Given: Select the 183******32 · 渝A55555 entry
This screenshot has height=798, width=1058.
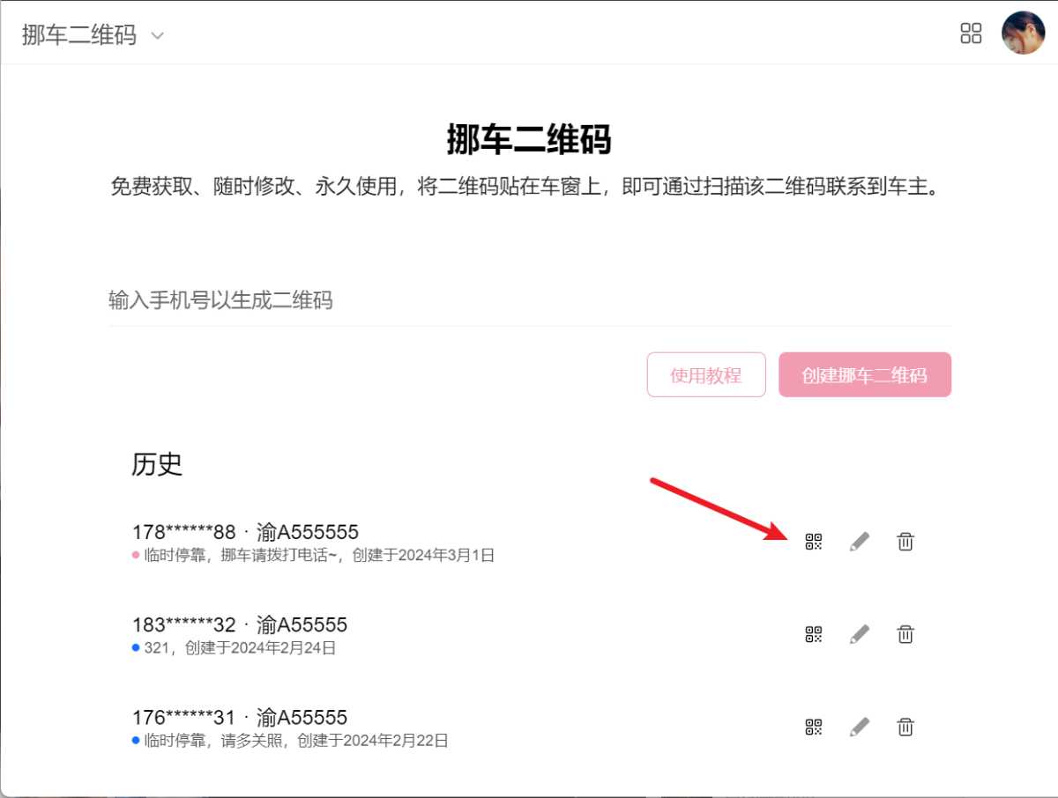Looking at the screenshot, I should 240,624.
